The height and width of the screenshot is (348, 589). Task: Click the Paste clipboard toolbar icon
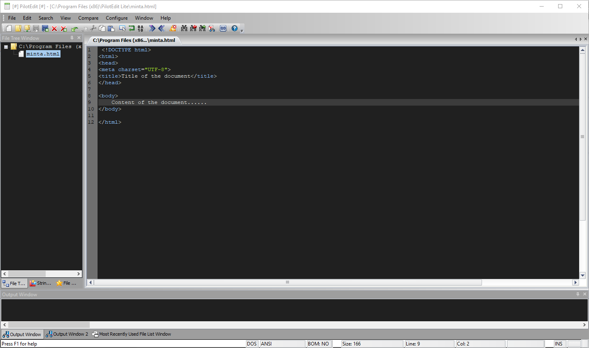[111, 28]
